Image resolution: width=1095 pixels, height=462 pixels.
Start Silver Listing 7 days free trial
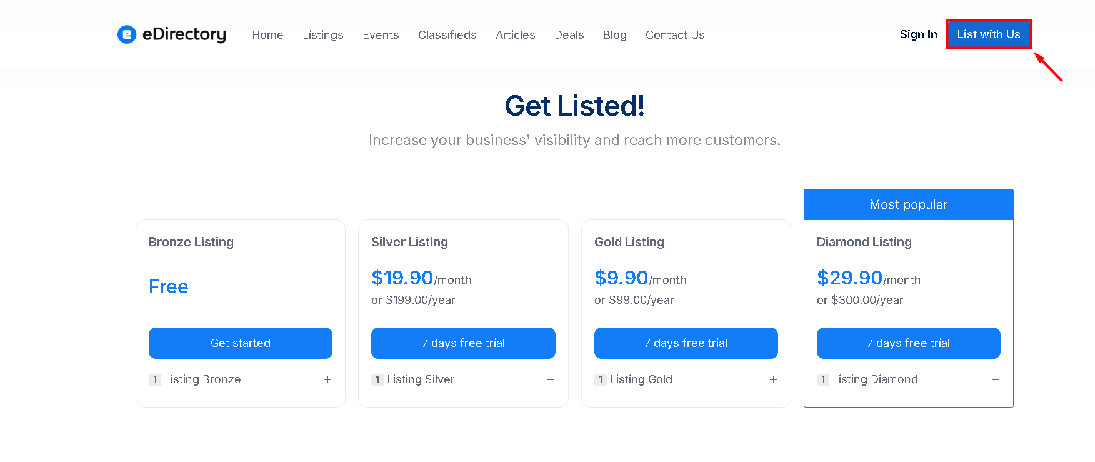(463, 343)
